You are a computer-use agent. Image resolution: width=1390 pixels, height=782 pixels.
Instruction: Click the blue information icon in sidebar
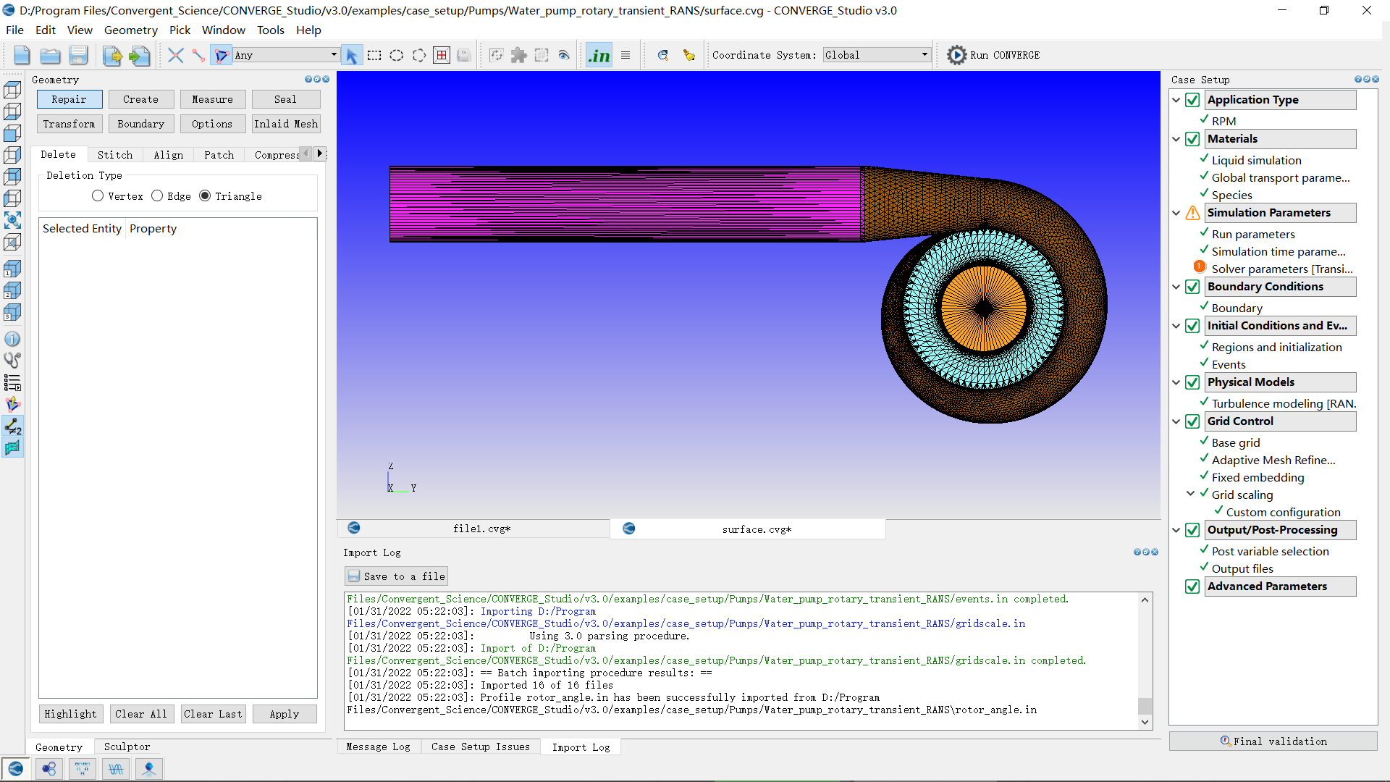point(12,339)
